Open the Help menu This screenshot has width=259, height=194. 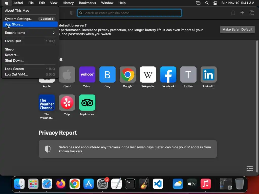coord(122,3)
